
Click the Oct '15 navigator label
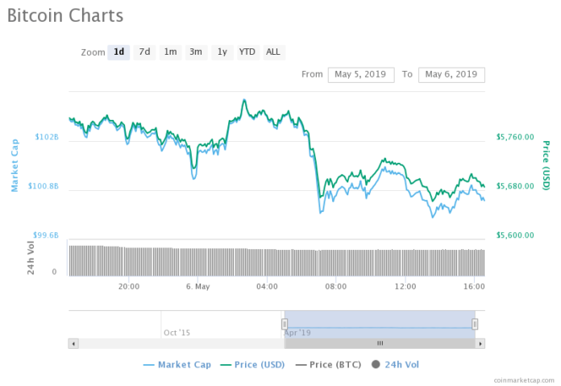[177, 333]
